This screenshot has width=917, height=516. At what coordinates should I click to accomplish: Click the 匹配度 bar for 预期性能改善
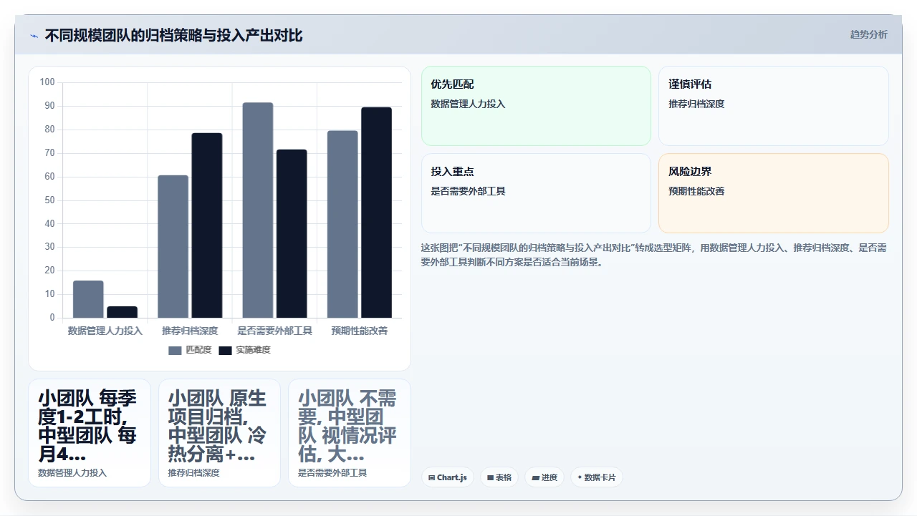tap(342, 224)
